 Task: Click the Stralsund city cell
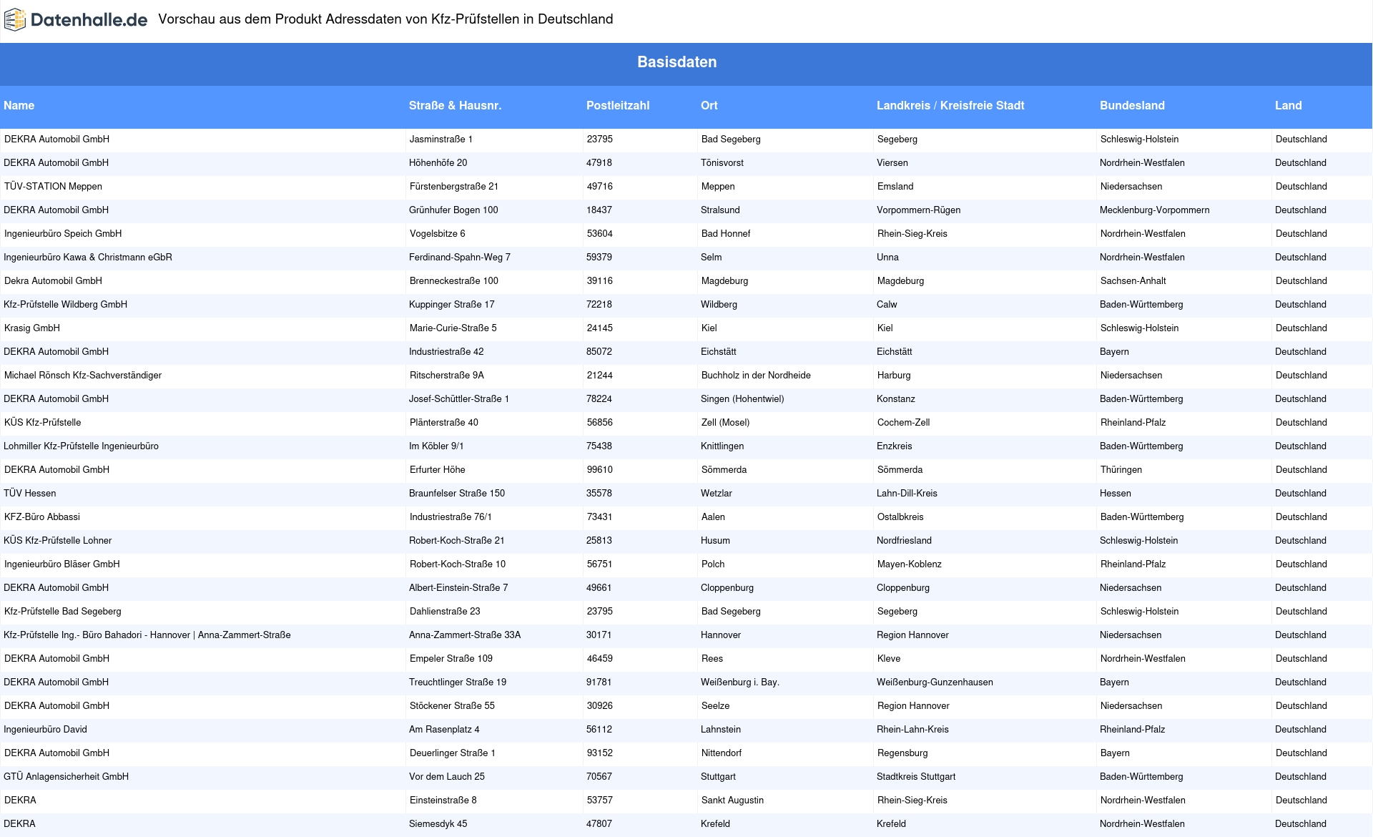(720, 210)
